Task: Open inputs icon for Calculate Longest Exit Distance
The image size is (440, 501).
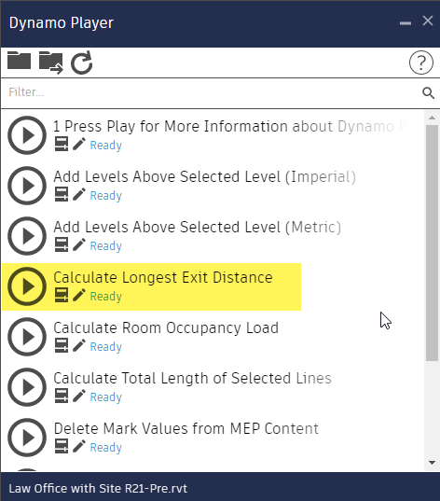Action: 61,295
